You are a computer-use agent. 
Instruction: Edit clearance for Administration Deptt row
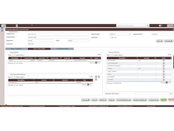pyautogui.click(x=164, y=63)
